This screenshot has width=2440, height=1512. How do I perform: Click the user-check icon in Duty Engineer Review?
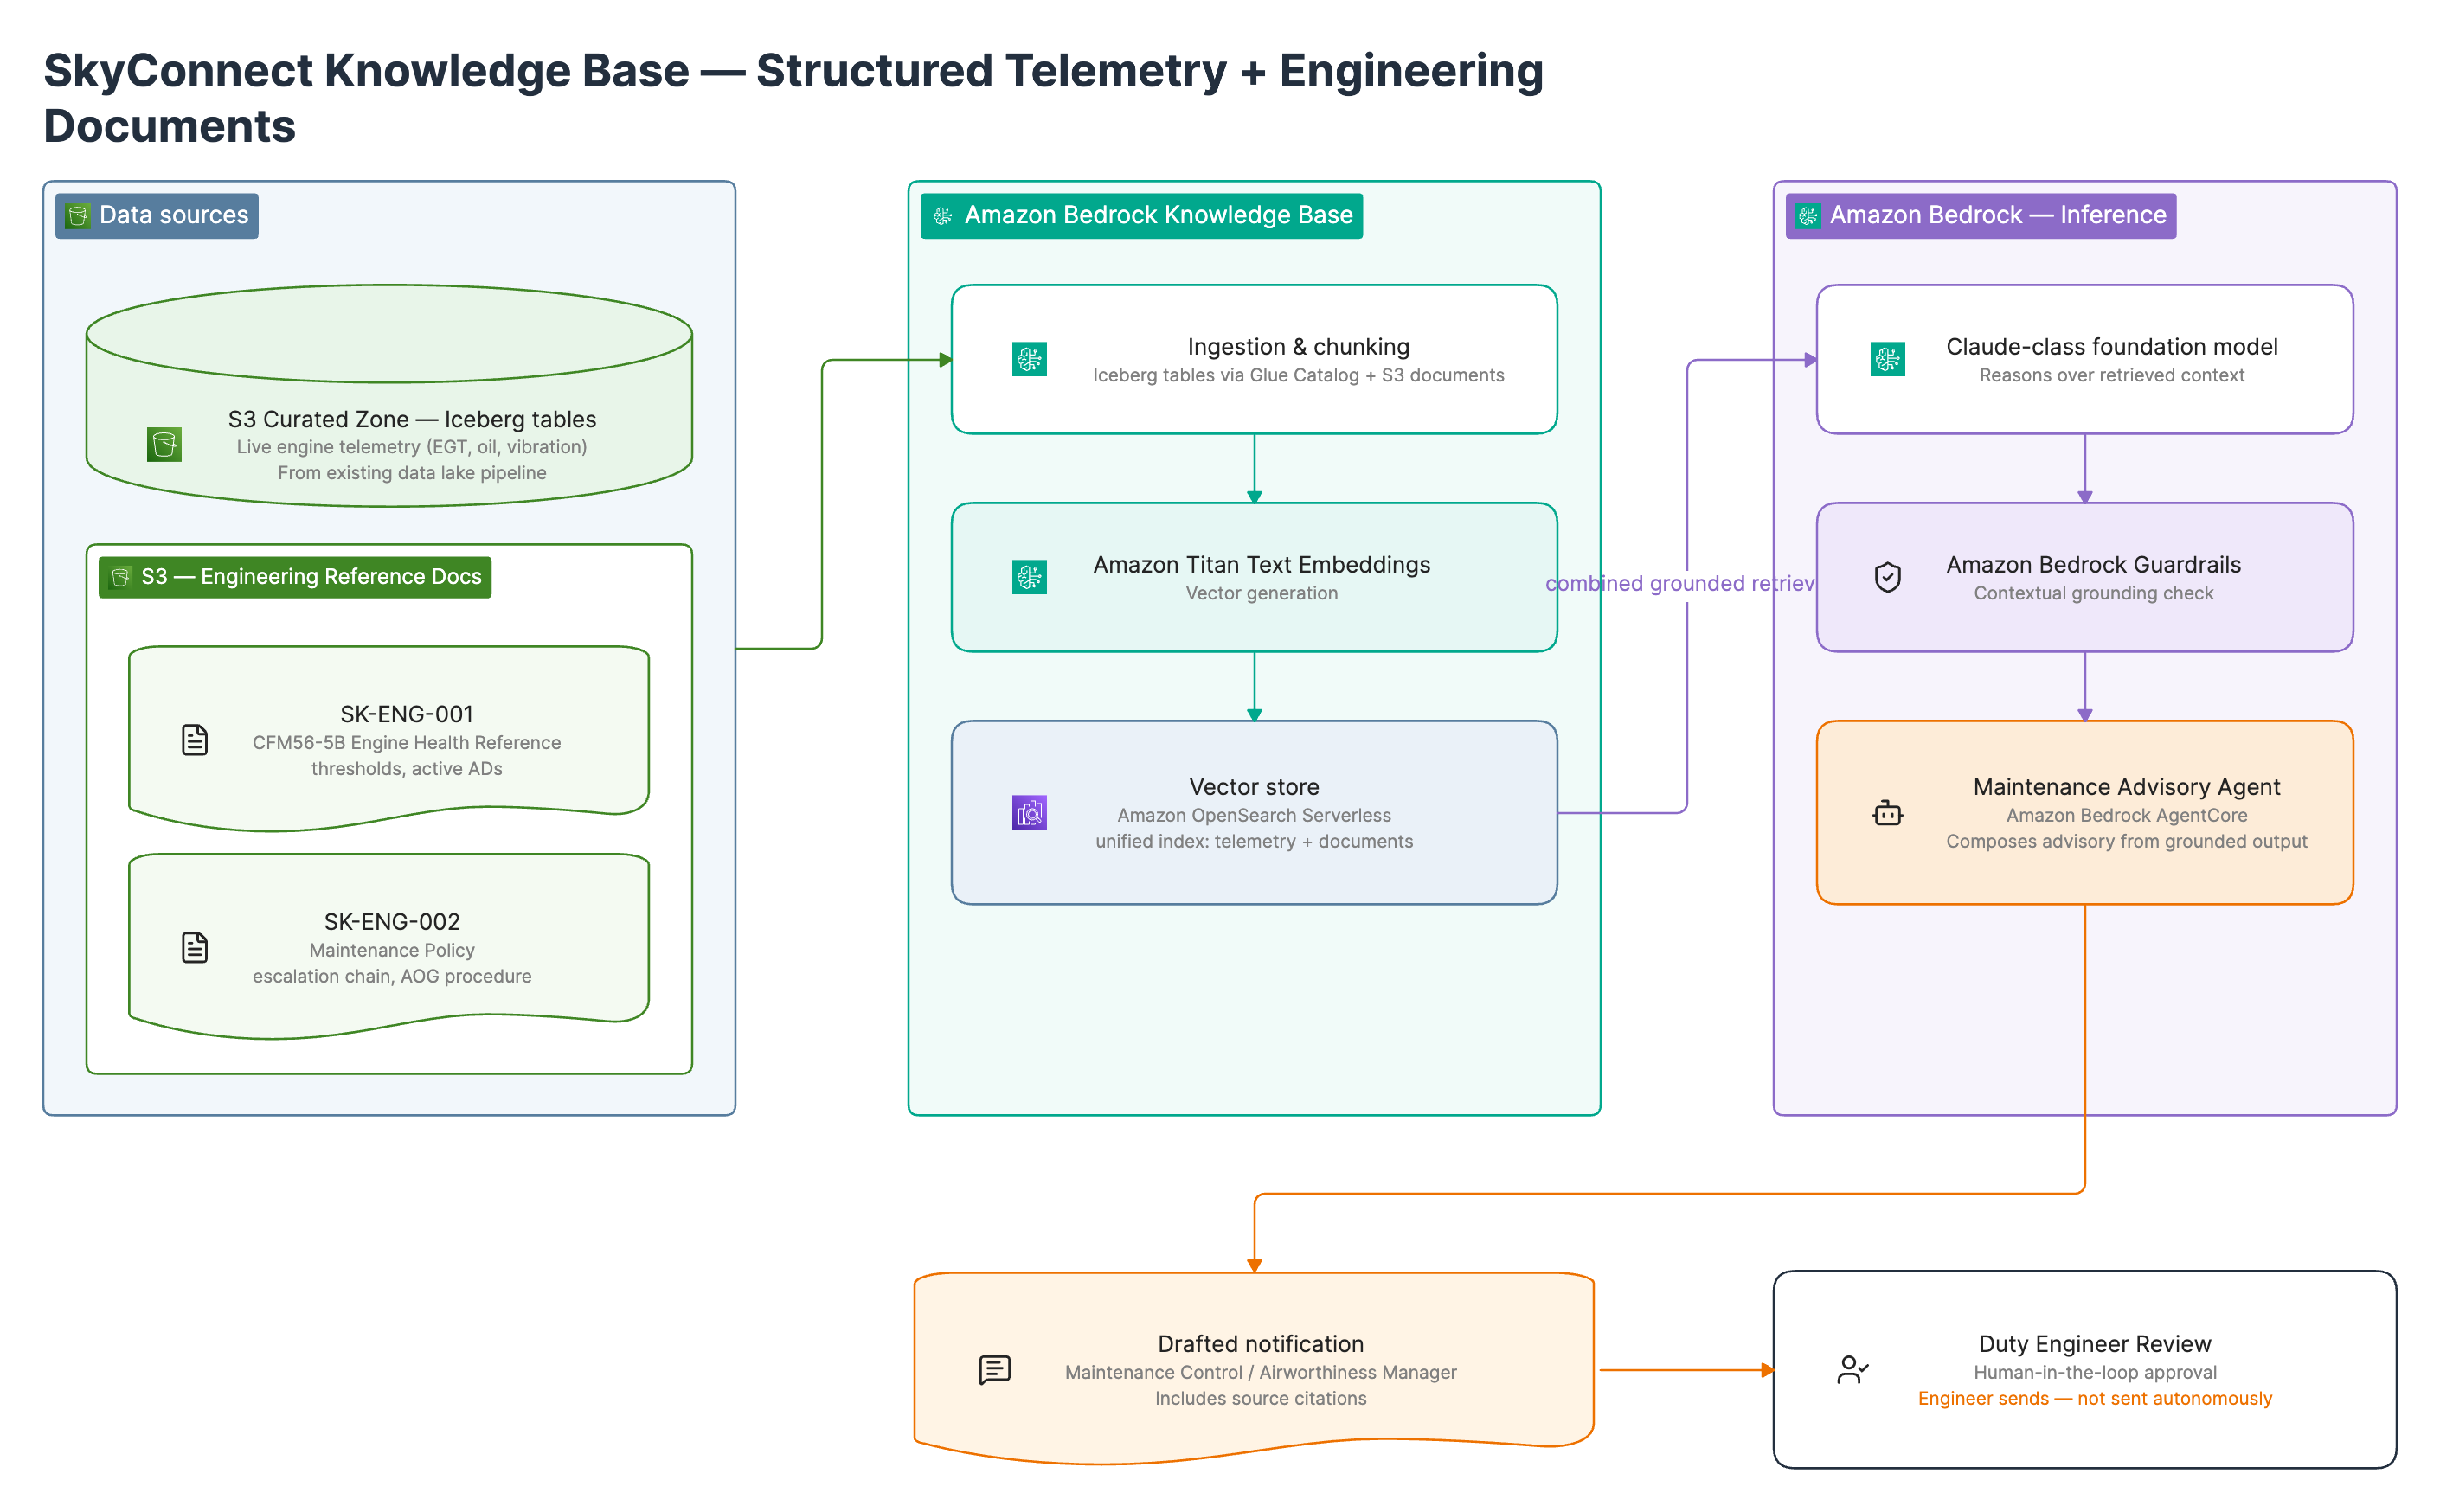(x=1853, y=1370)
